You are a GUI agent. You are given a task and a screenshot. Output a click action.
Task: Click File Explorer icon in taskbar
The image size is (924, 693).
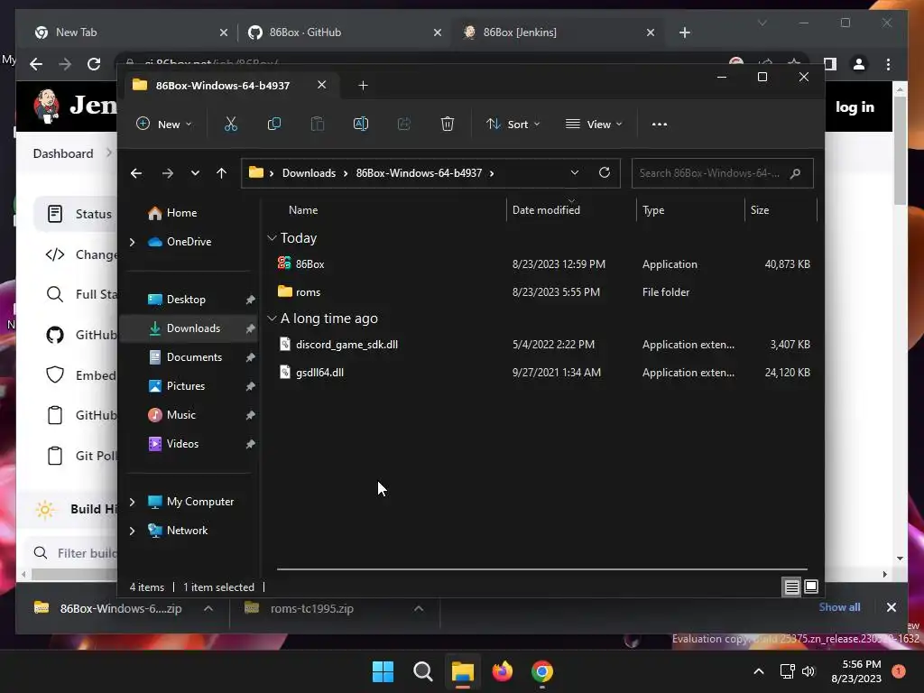point(463,671)
